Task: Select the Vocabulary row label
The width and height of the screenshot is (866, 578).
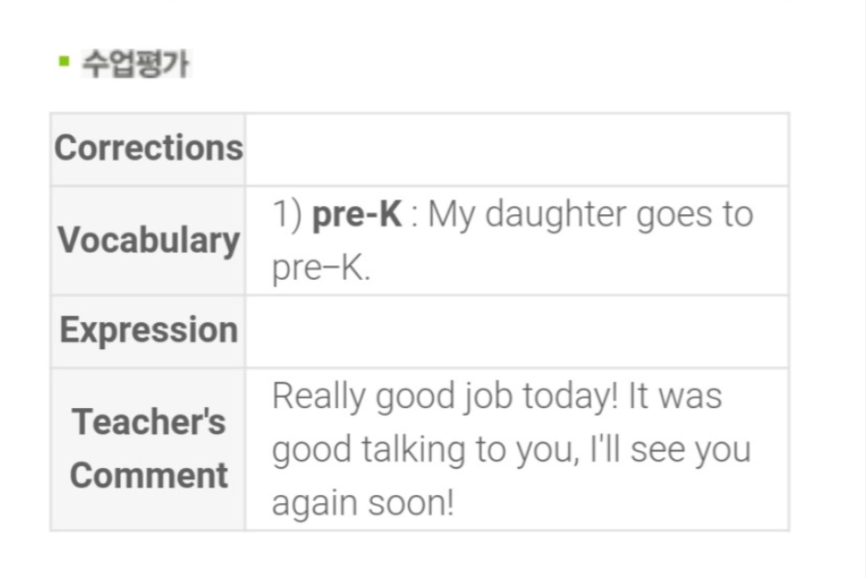Action: [149, 240]
